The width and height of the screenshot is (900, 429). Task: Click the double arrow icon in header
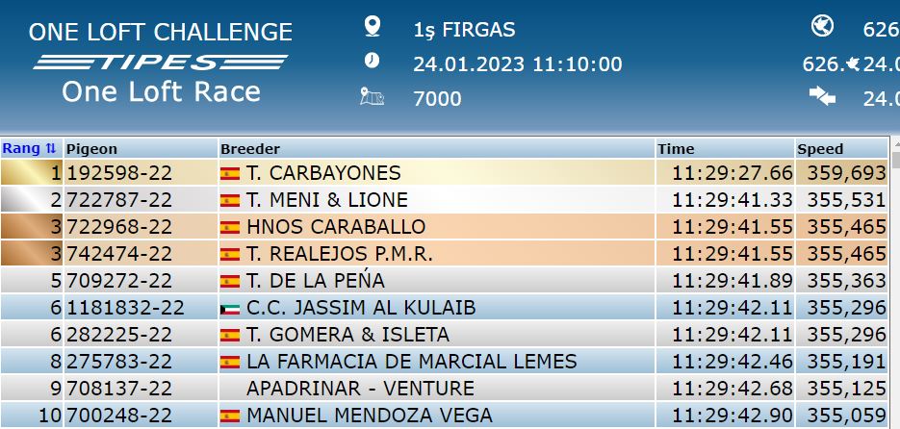point(822,96)
